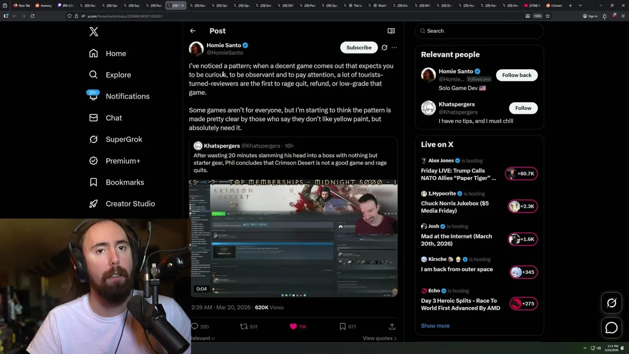Share the post via share icon

coord(392,326)
